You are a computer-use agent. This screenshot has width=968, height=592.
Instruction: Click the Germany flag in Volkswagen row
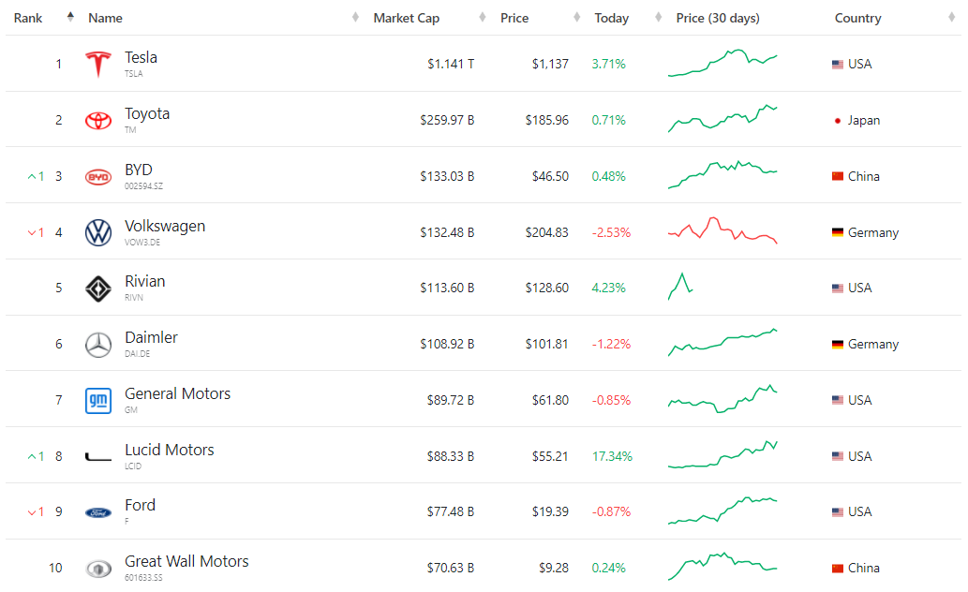(x=837, y=232)
